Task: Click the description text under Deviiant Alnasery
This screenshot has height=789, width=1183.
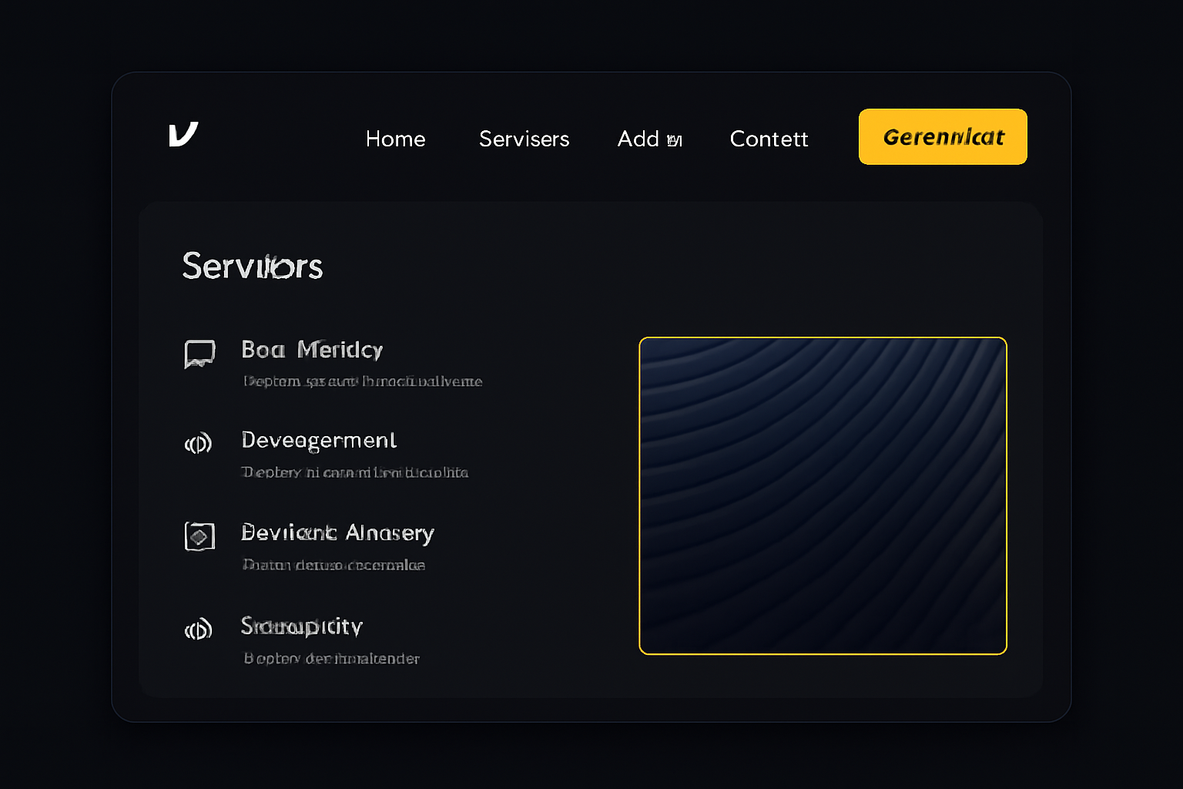Action: pos(333,565)
